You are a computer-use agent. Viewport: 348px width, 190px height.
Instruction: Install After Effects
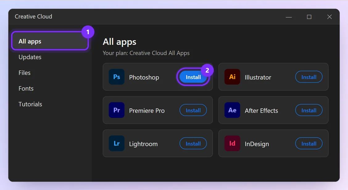[309, 110]
